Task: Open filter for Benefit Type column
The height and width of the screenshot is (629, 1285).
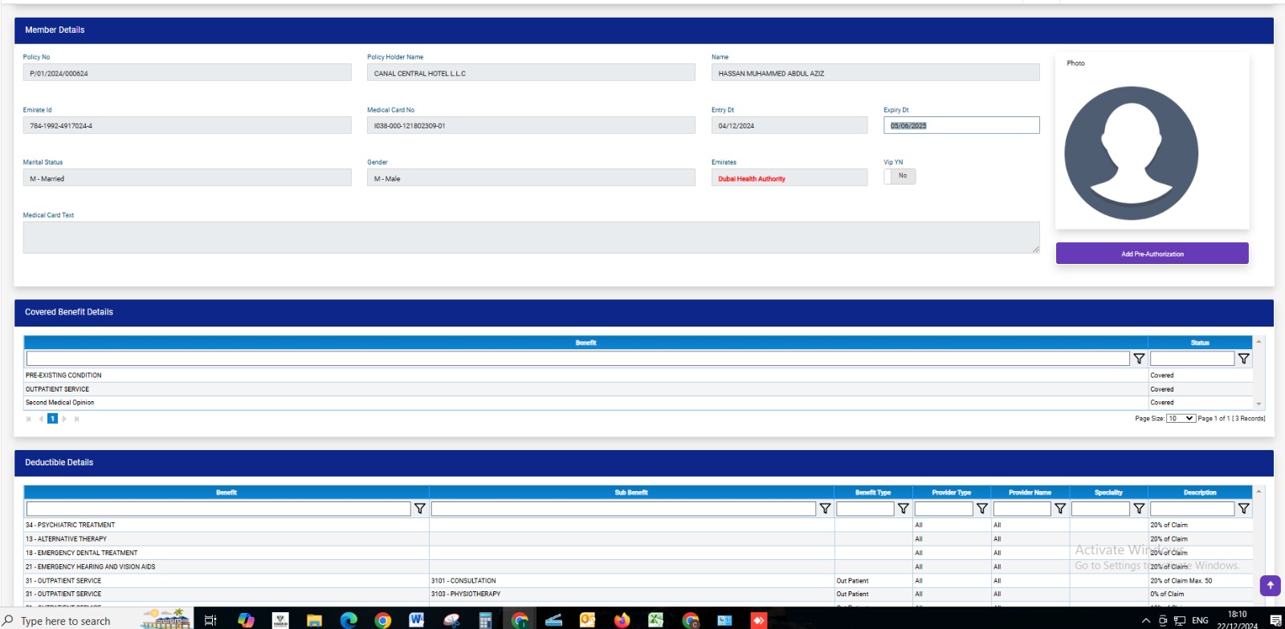Action: pos(903,509)
